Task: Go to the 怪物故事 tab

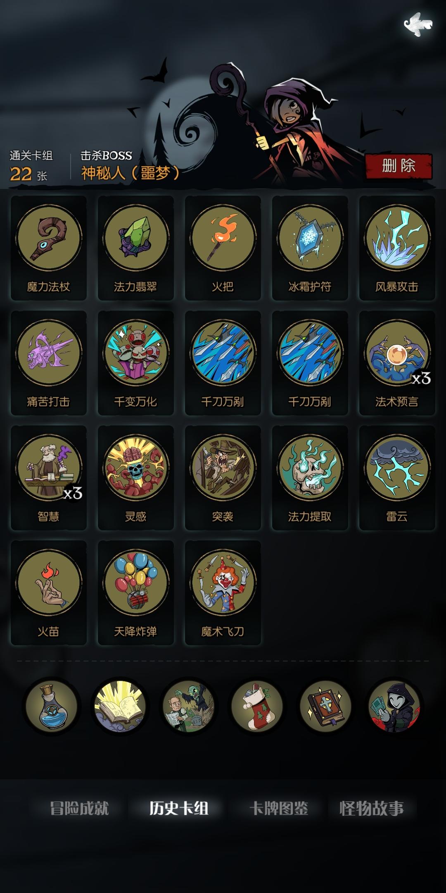Action: click(372, 808)
